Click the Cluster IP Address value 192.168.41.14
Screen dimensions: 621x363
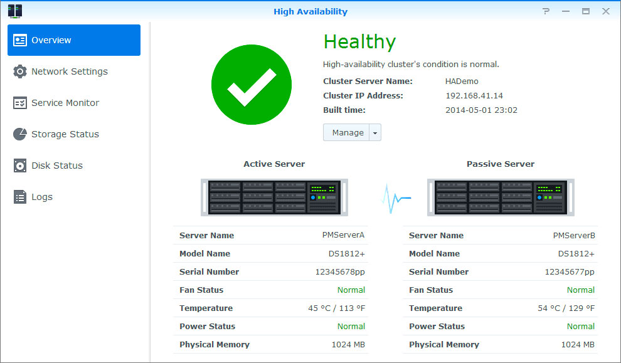pyautogui.click(x=474, y=96)
